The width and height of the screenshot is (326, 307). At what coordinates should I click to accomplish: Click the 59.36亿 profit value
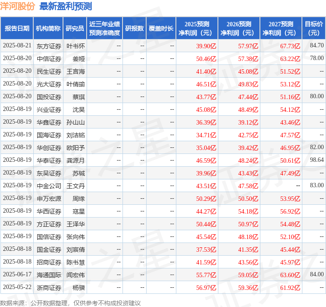coord(248,288)
